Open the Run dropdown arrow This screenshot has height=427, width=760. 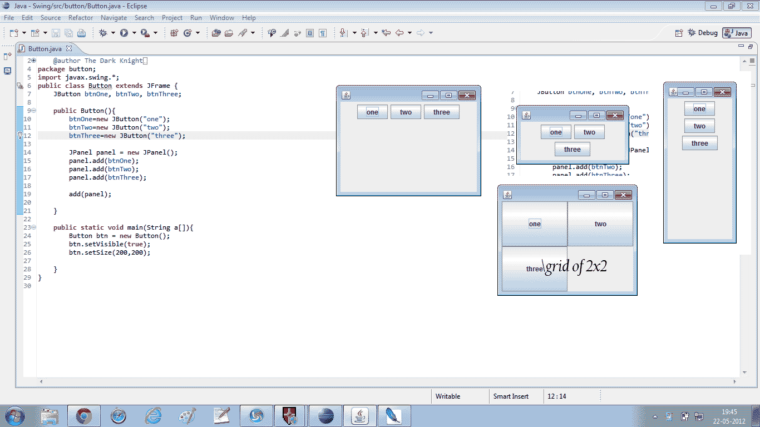point(134,32)
